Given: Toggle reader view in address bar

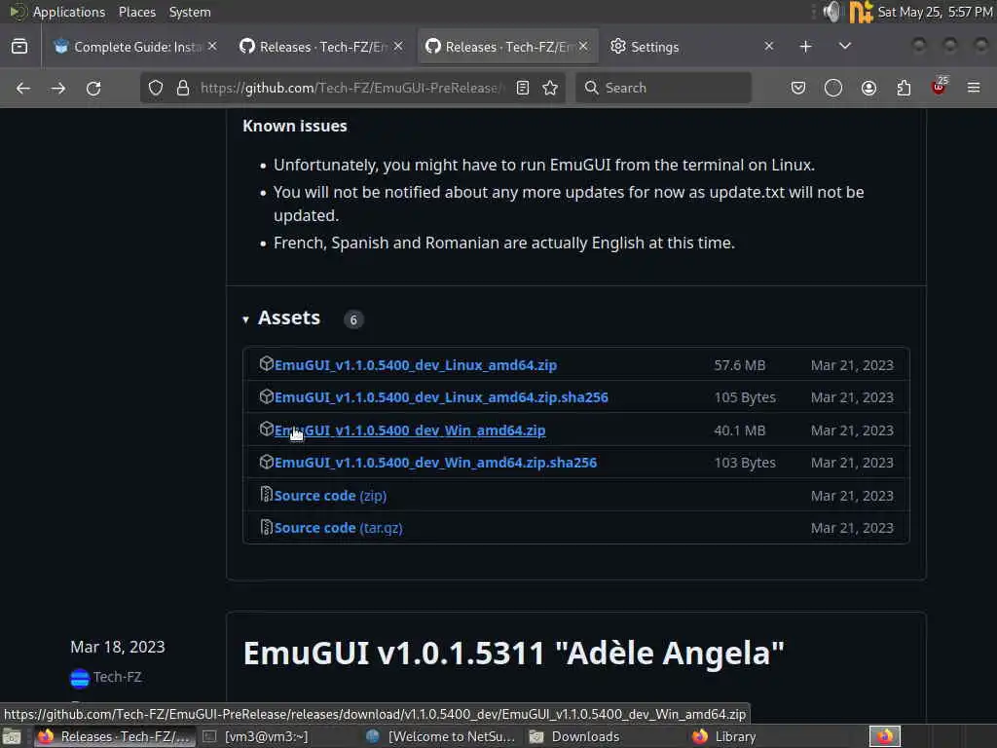Looking at the screenshot, I should 523,88.
